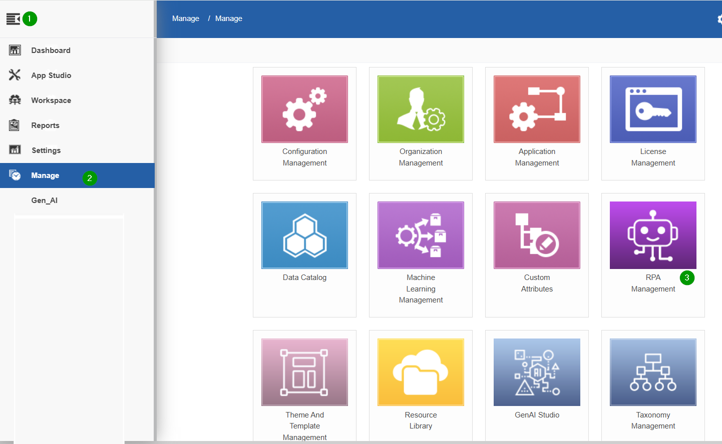Image resolution: width=722 pixels, height=444 pixels.
Task: Click the second Manage breadcrumb link
Action: point(229,18)
